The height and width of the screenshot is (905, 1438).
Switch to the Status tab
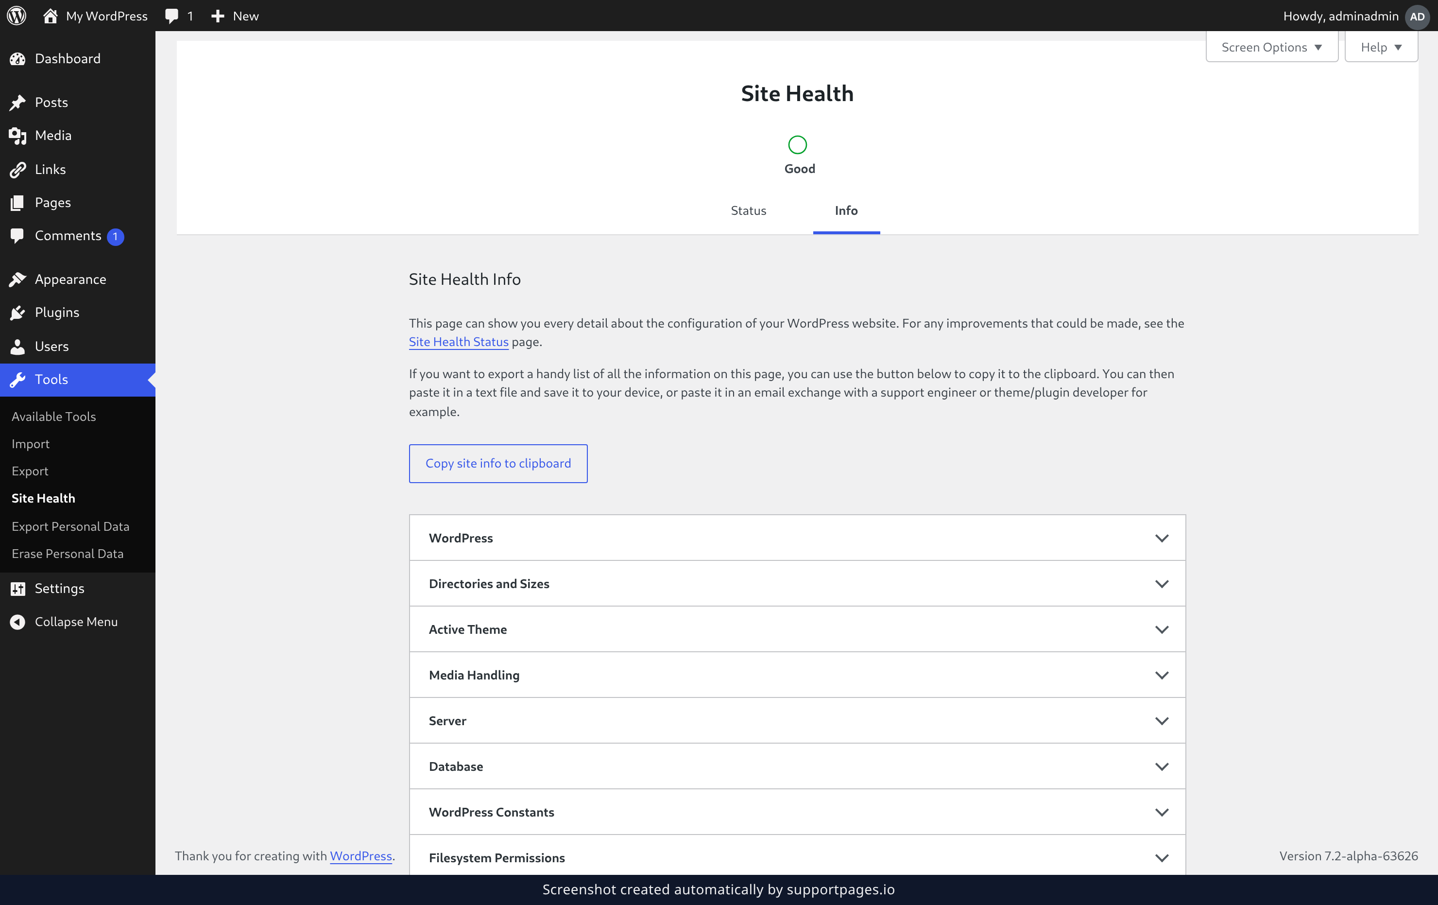pos(748,210)
